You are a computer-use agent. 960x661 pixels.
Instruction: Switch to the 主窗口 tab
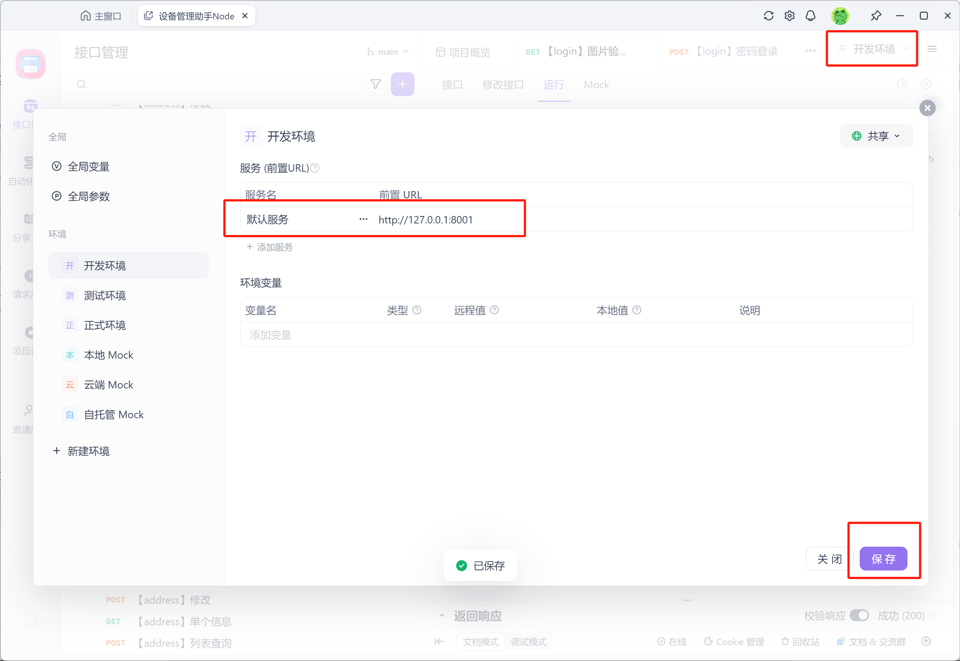tap(101, 16)
